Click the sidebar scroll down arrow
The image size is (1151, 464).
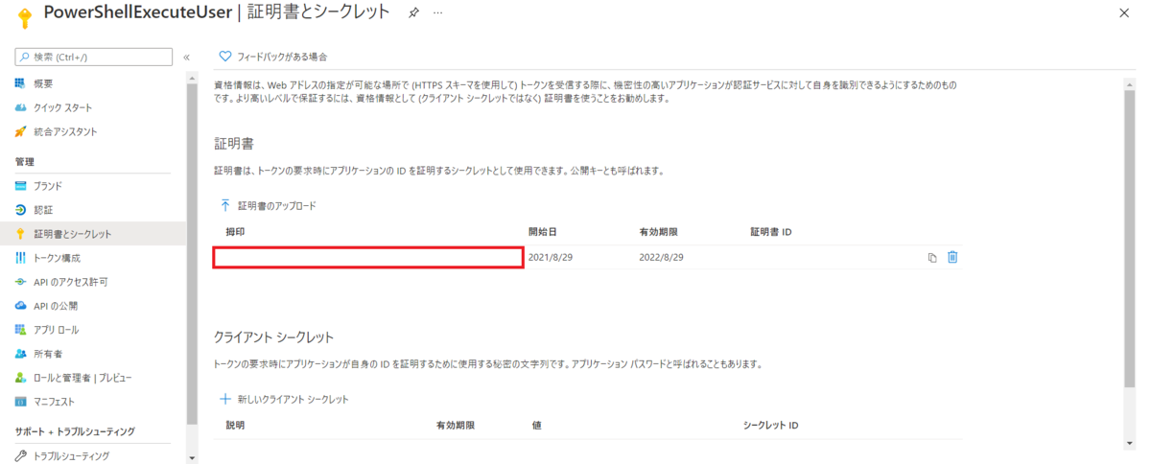point(193,457)
